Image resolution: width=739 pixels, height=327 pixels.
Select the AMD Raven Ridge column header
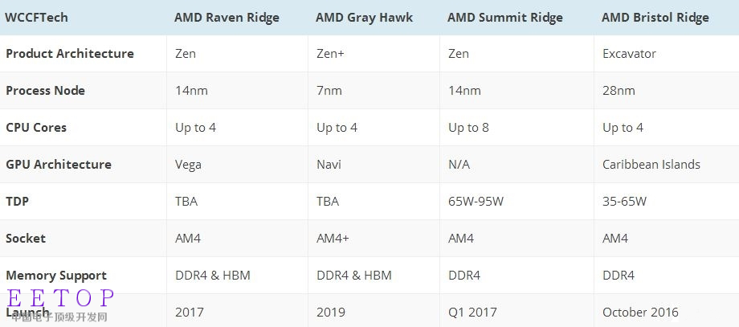pyautogui.click(x=227, y=18)
